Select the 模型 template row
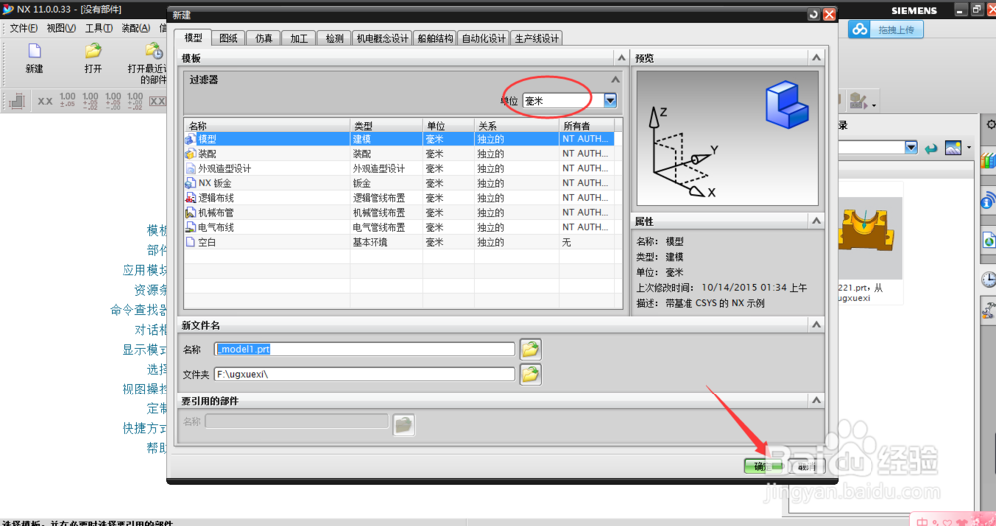Viewport: 996px width, 526px height. pyautogui.click(x=399, y=139)
